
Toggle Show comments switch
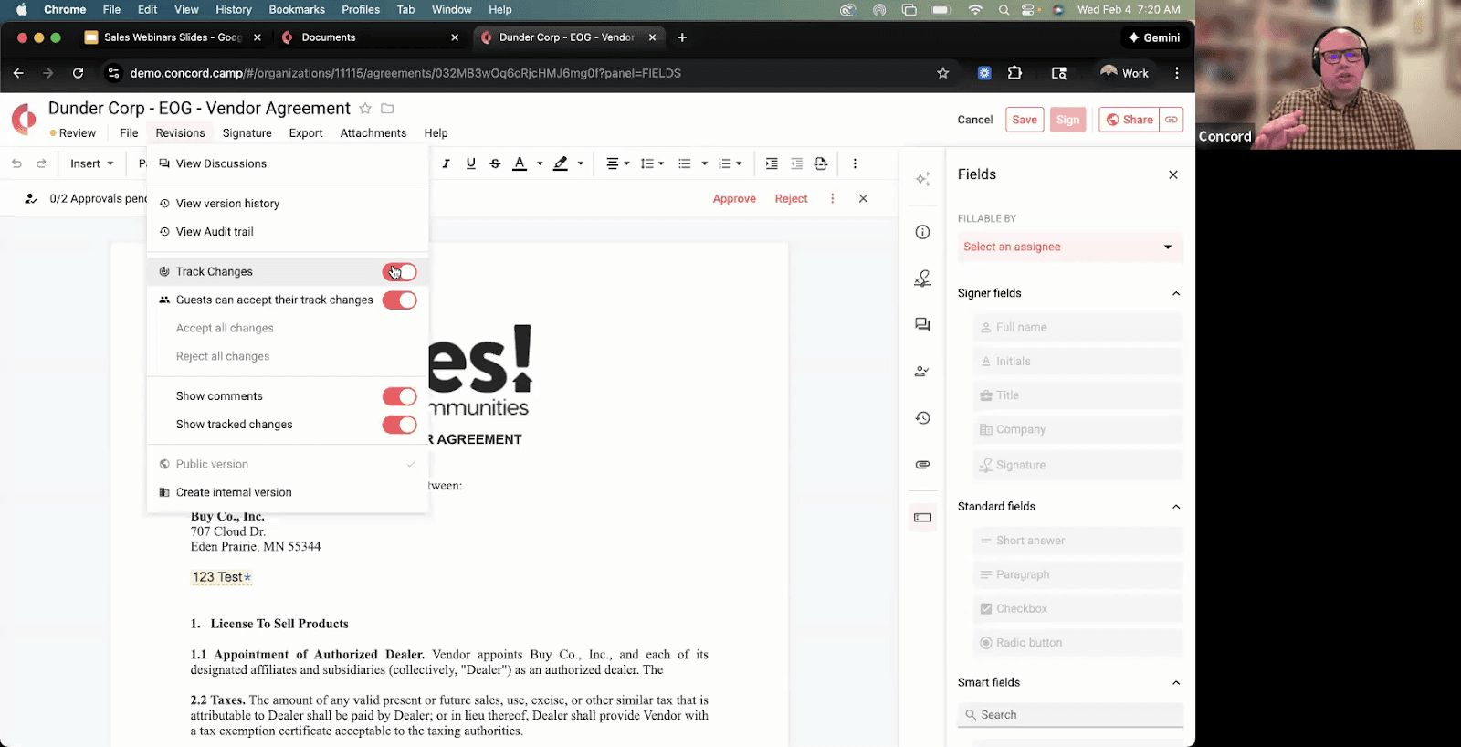399,396
